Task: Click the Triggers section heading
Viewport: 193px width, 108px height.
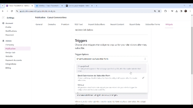Action: [x=81, y=41]
